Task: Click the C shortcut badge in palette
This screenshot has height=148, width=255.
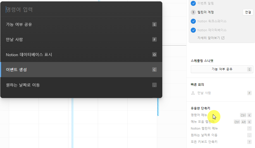Action: 154,70
